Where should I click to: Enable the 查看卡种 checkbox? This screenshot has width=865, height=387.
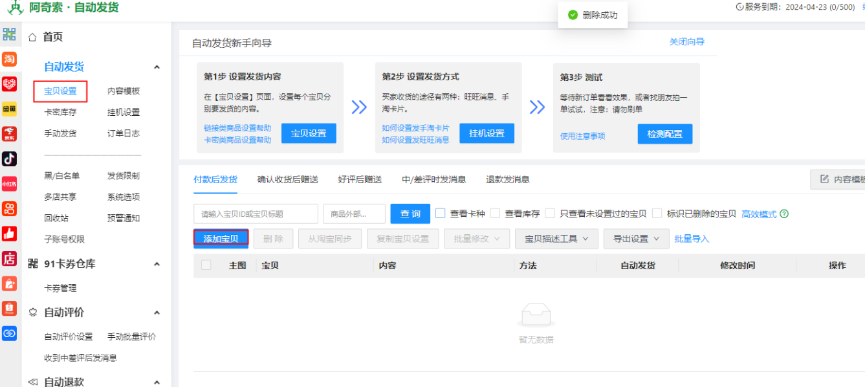point(441,214)
